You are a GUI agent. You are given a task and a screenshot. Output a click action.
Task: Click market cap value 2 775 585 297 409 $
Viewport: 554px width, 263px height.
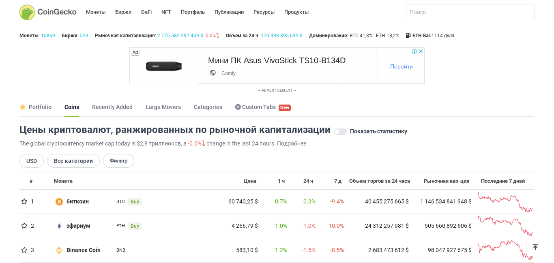coord(180,36)
